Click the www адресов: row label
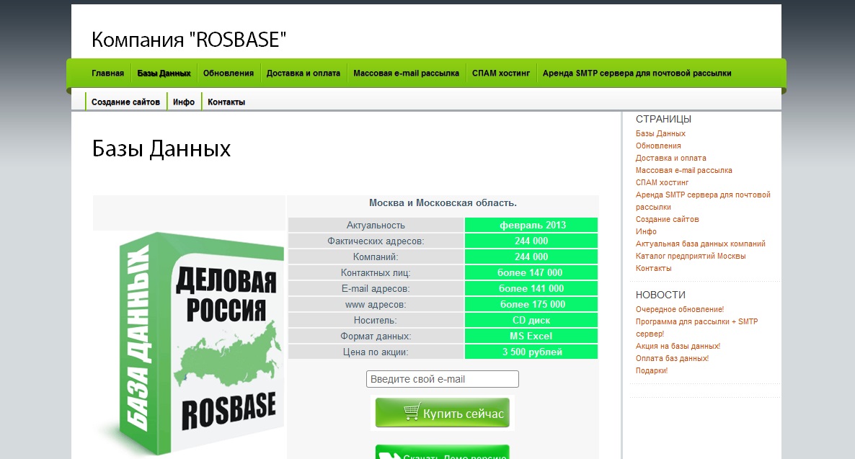This screenshot has height=459, width=855. point(376,304)
